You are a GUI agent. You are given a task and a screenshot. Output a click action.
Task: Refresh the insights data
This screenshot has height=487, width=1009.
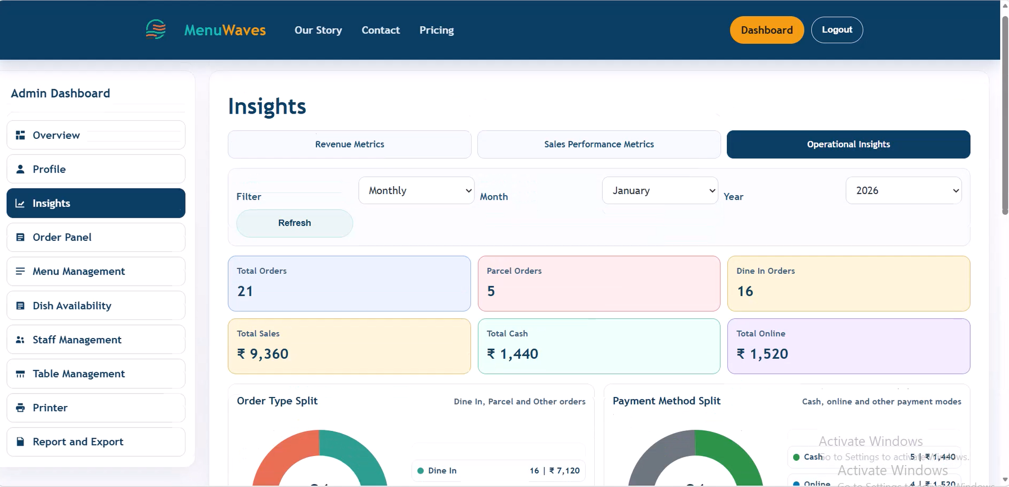[295, 223]
